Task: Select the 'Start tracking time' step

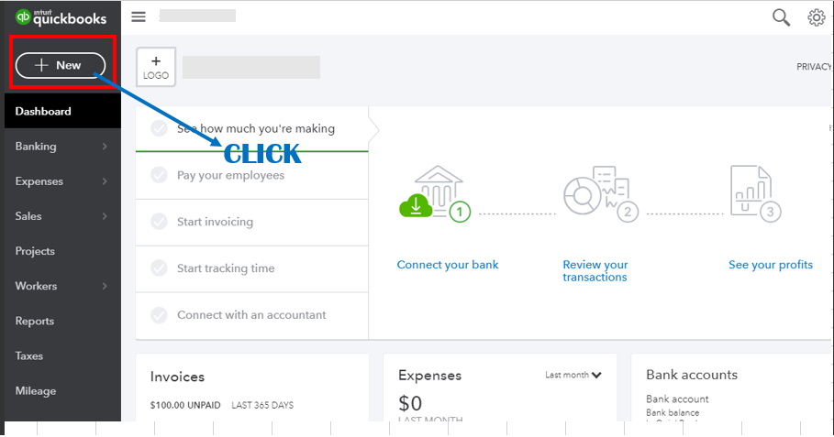Action: pyautogui.click(x=252, y=268)
